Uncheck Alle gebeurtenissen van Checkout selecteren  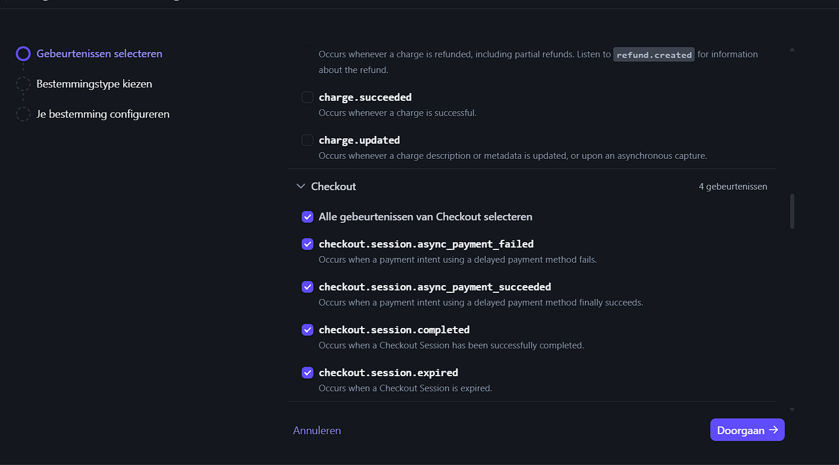tap(307, 217)
